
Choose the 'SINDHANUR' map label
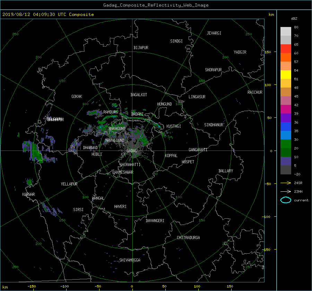point(214,125)
